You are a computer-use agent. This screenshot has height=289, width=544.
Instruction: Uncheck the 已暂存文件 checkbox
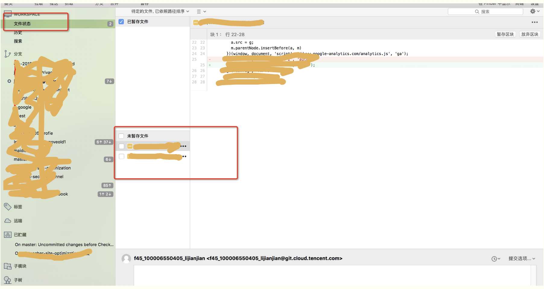(121, 22)
